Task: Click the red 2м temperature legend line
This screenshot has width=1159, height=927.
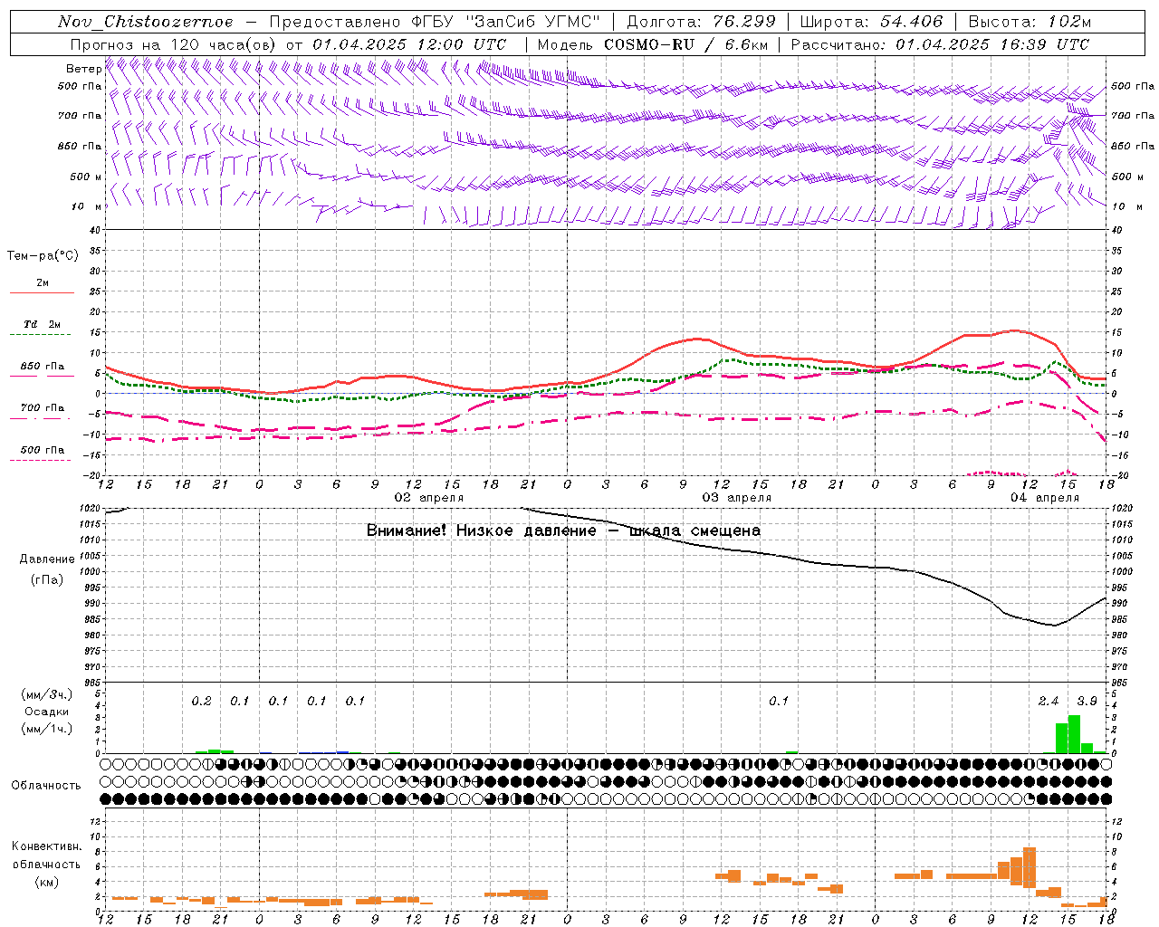Action: [42, 292]
